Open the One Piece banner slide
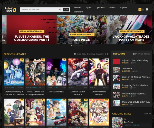154x128 pixels. (x=82, y=30)
